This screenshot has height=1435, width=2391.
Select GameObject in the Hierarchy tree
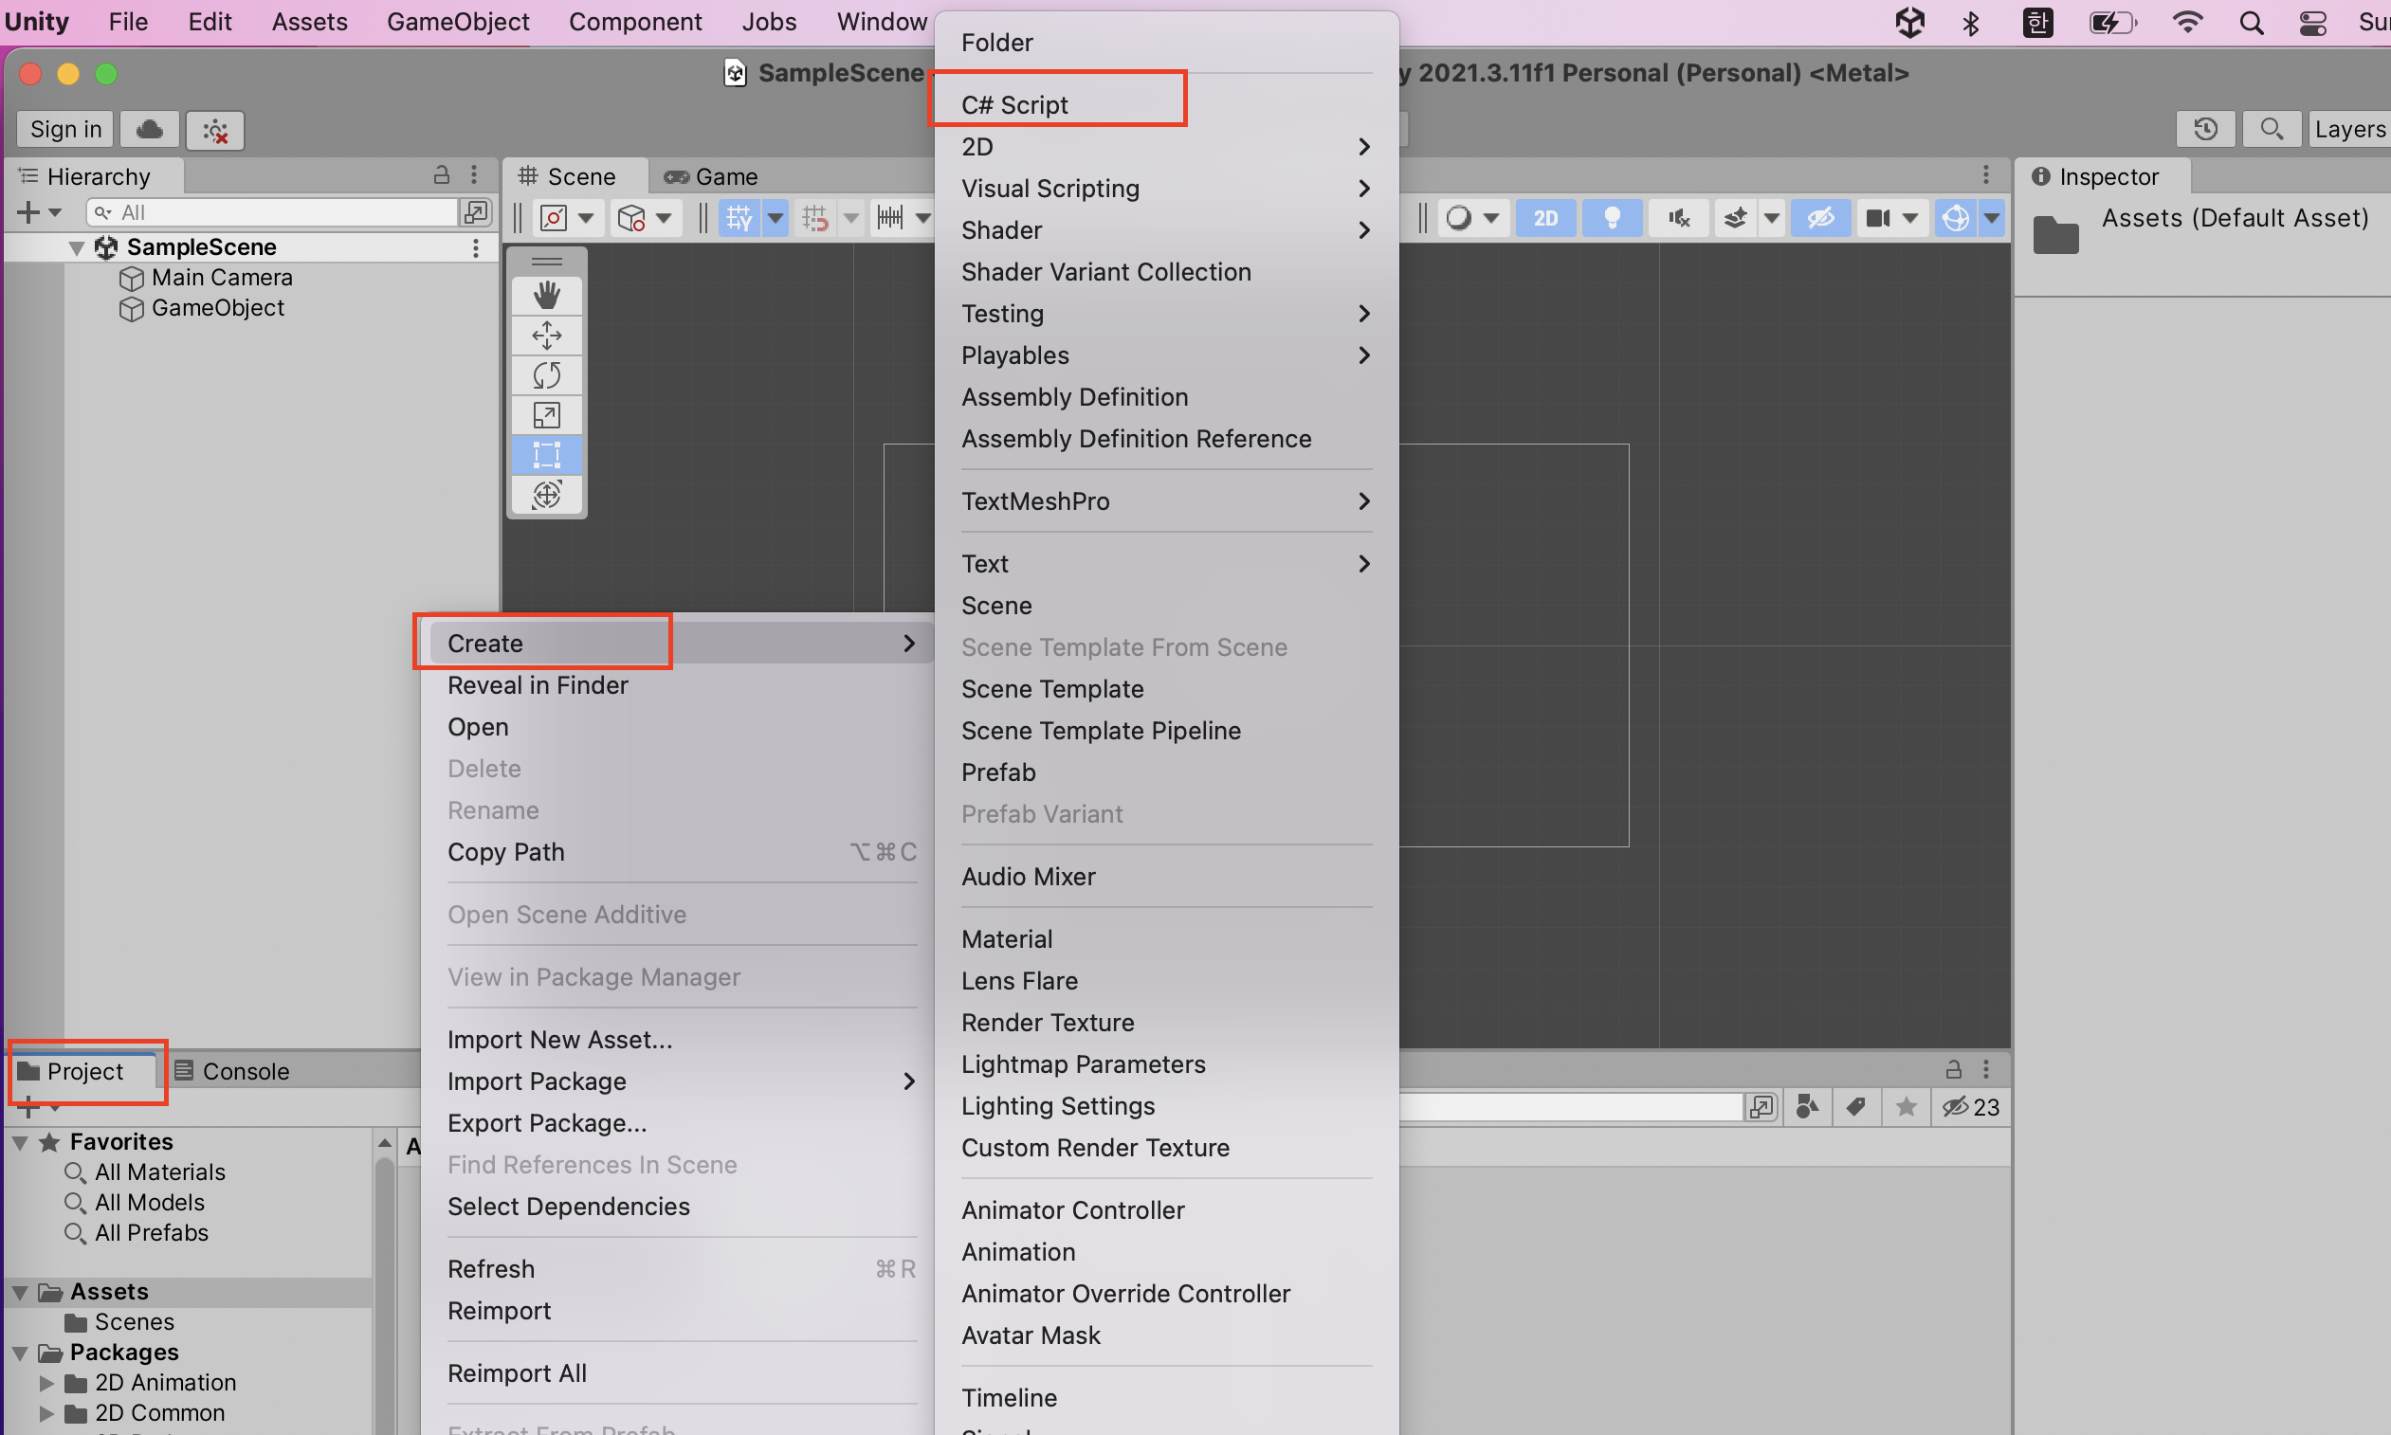point(218,307)
